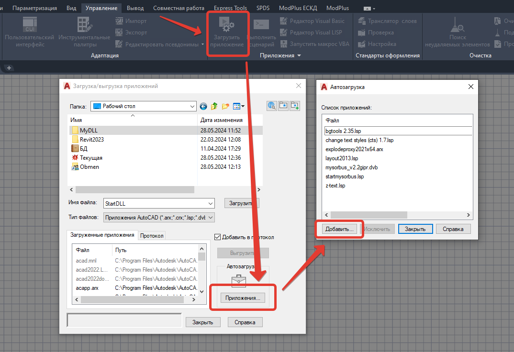Create a new folder using the dialog icon
Image resolution: width=514 pixels, height=352 pixels.
coord(225,106)
